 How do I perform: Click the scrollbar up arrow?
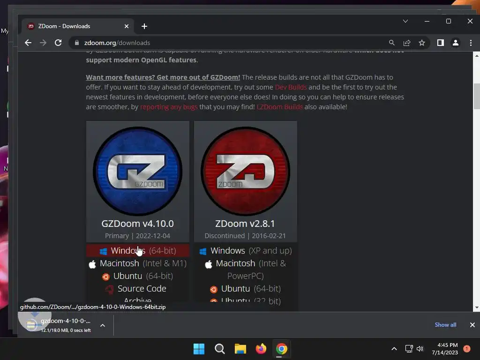click(477, 56)
